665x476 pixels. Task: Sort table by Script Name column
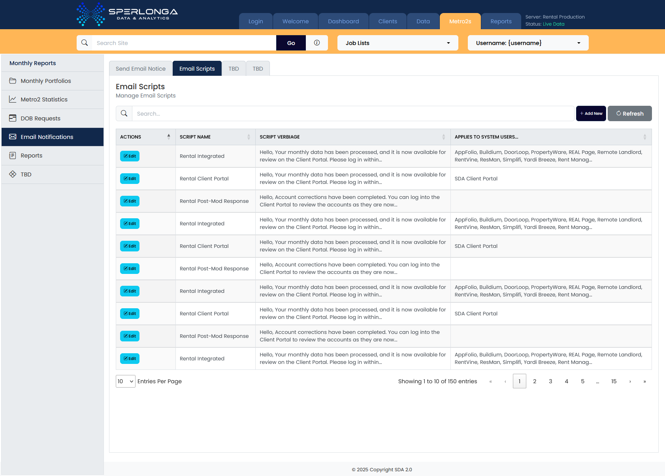coord(249,137)
